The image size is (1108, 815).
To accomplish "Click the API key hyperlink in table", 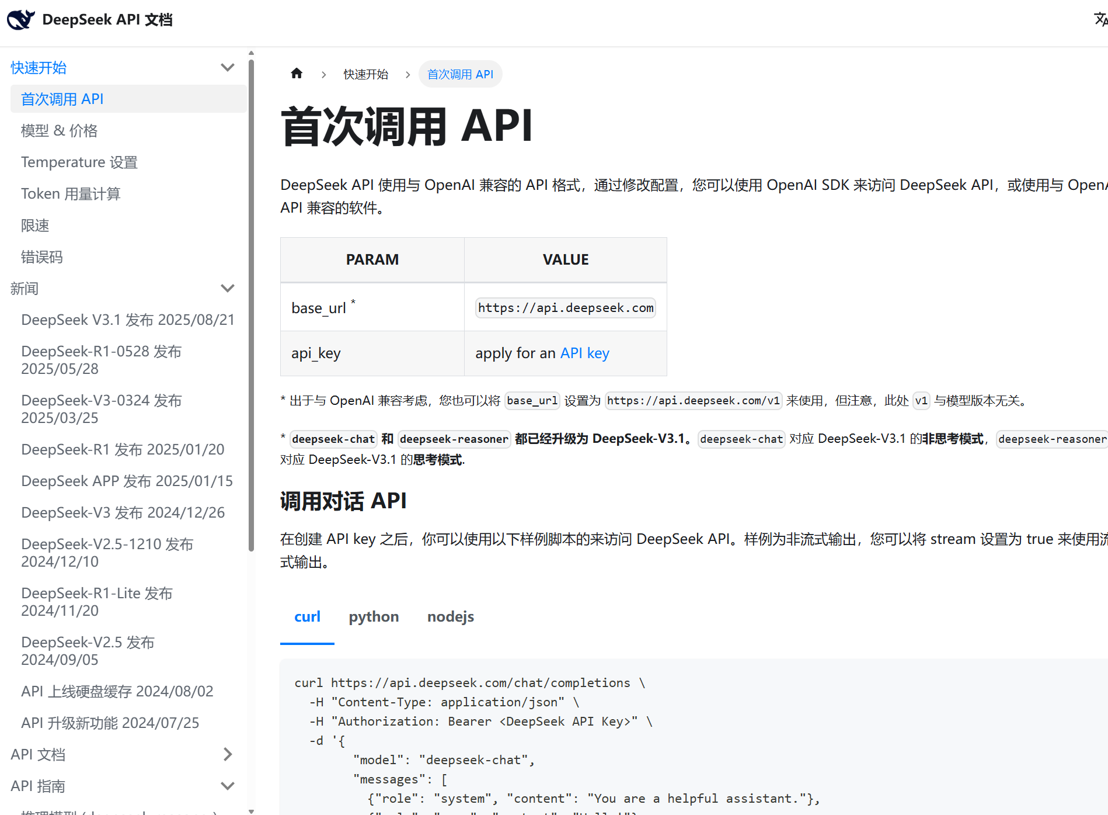I will (x=584, y=353).
